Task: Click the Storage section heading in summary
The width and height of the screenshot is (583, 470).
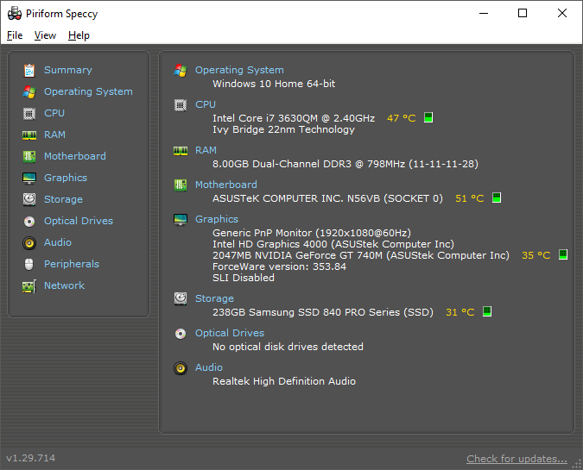Action: coord(214,298)
